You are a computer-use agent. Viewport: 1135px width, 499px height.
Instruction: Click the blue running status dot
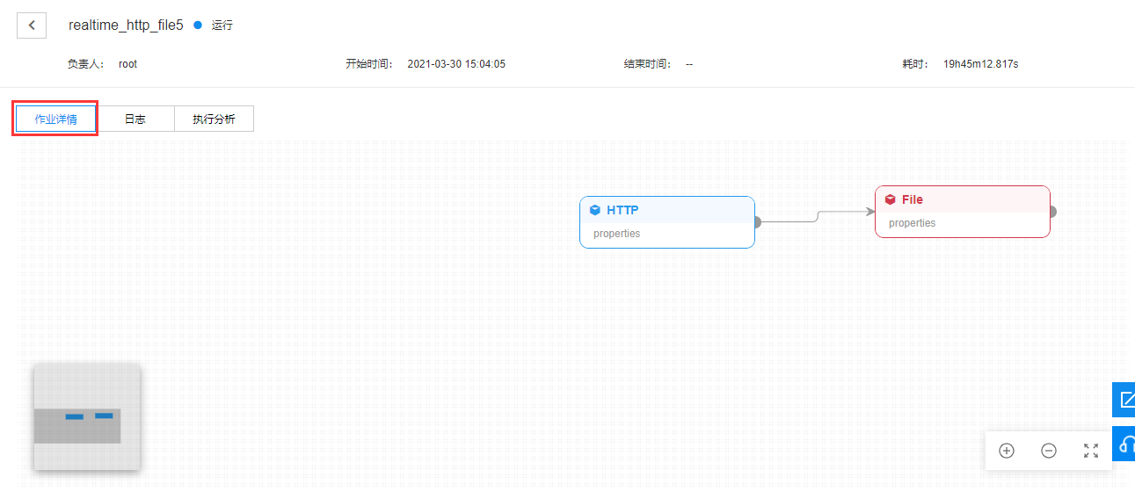[198, 25]
